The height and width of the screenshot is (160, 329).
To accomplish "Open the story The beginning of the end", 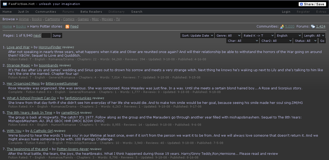I will point(27,149).
